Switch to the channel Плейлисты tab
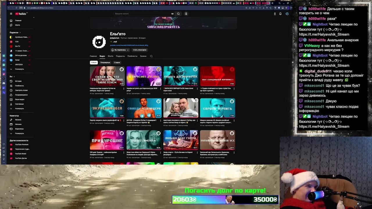 [x=132, y=56]
